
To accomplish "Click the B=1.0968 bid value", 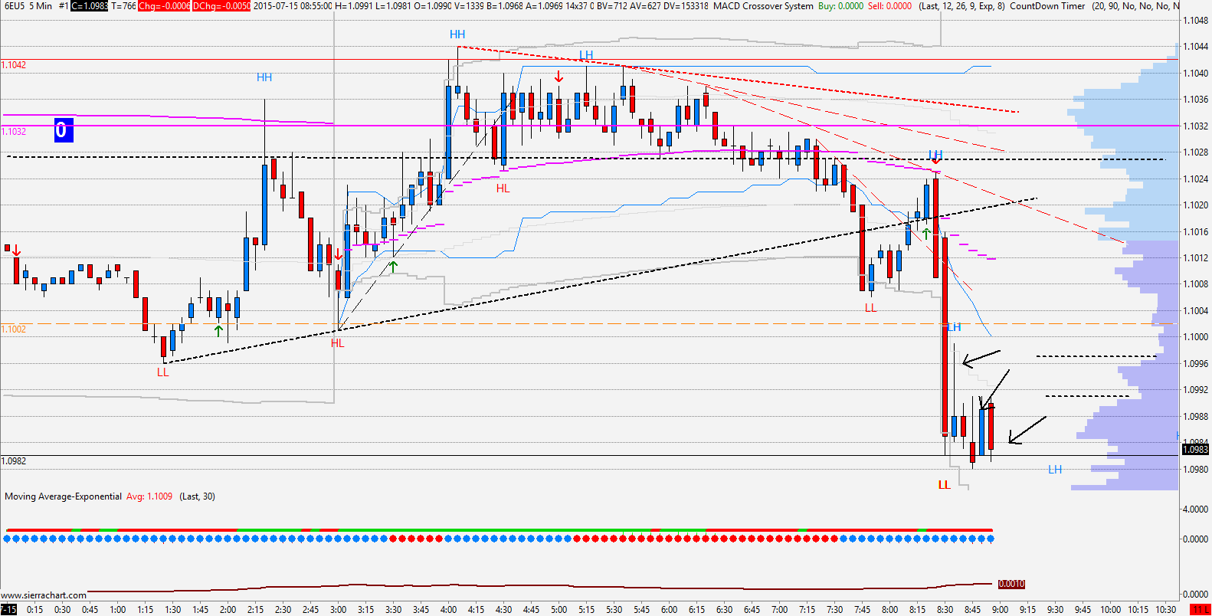I will click(505, 6).
